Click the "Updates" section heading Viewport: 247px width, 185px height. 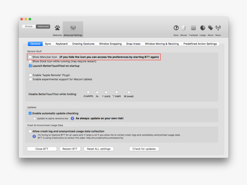coord(32,107)
